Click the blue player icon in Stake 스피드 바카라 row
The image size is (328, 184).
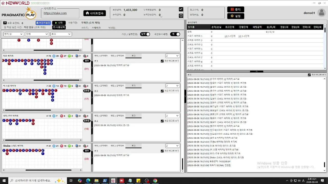click(54, 146)
